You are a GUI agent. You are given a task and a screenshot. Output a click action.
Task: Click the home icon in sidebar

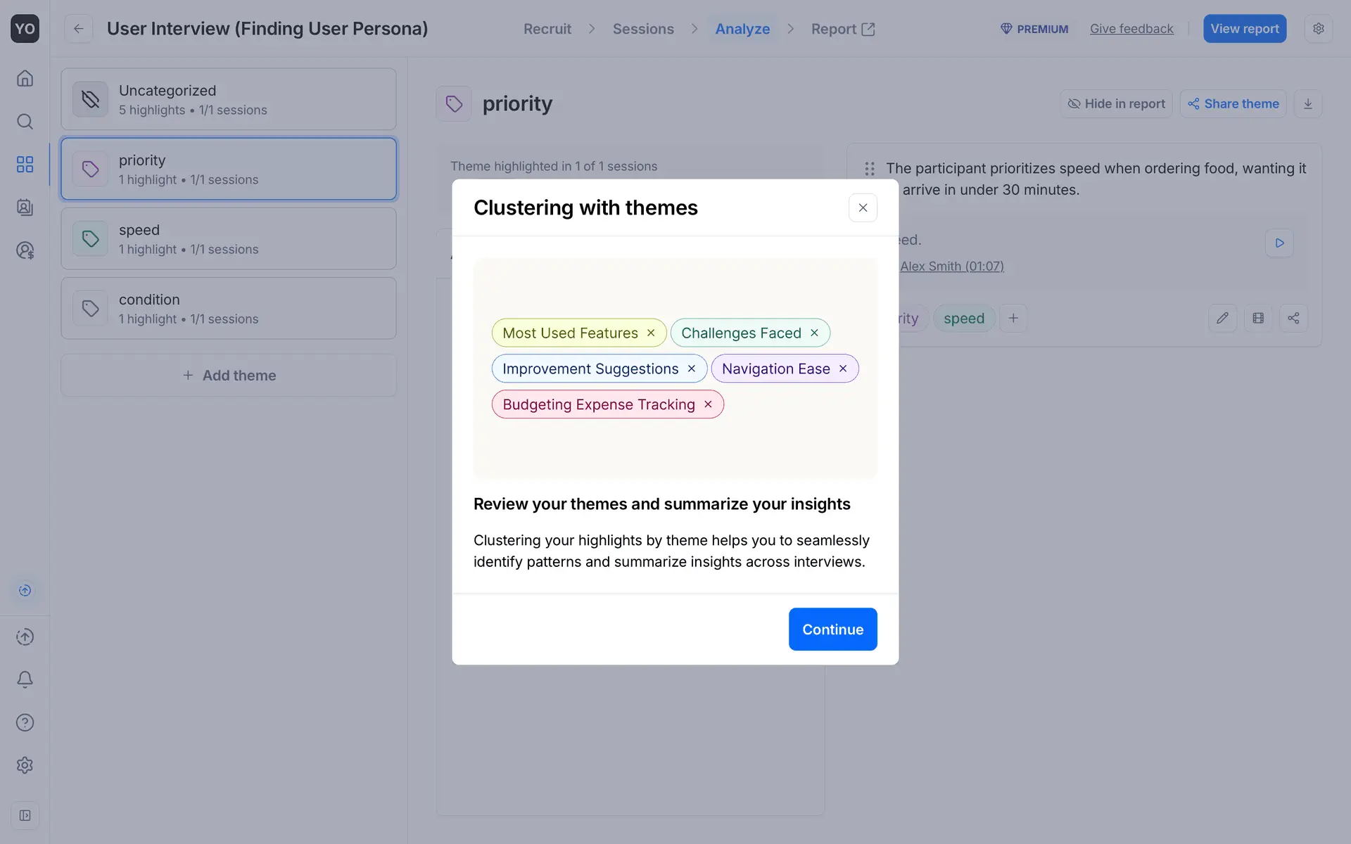25,78
